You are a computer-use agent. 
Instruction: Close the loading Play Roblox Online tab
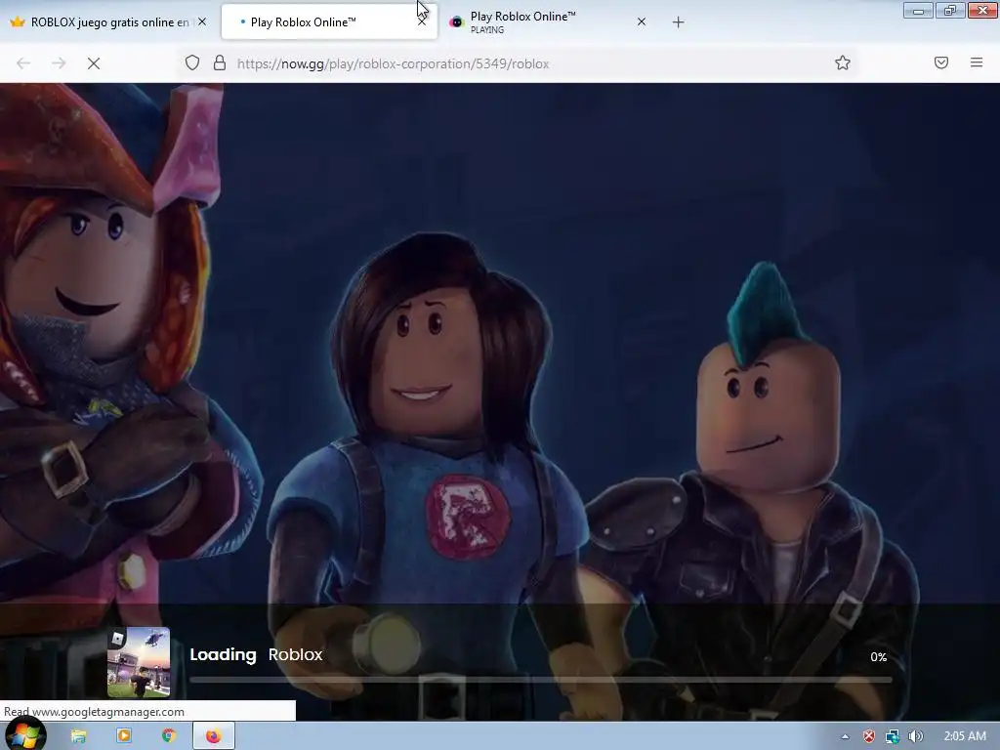click(x=422, y=21)
